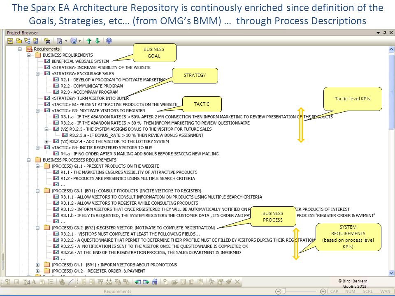This screenshot has width=395, height=296.
Task: Click the New Element toolbar icon
Action: coord(35,41)
